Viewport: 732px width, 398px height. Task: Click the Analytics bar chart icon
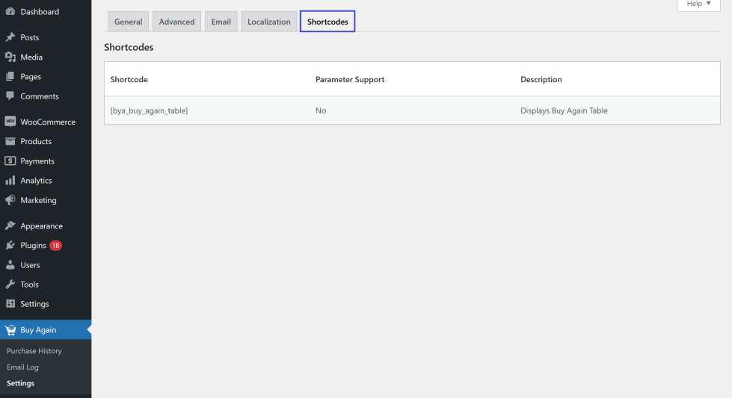[10, 181]
